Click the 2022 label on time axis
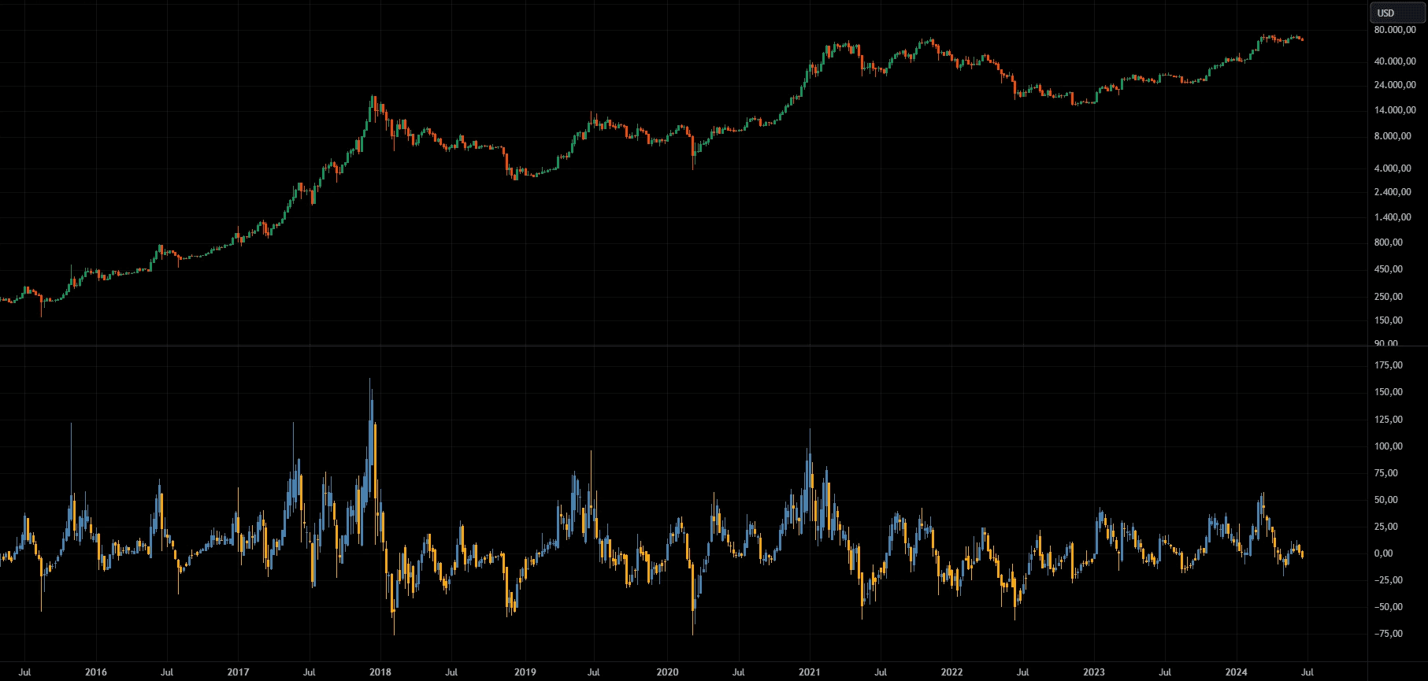1428x681 pixels. click(951, 672)
